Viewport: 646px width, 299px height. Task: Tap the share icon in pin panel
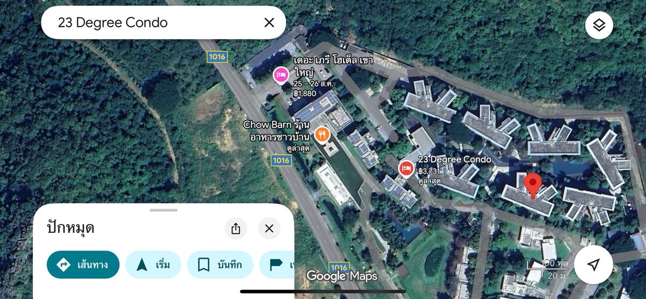pyautogui.click(x=236, y=228)
